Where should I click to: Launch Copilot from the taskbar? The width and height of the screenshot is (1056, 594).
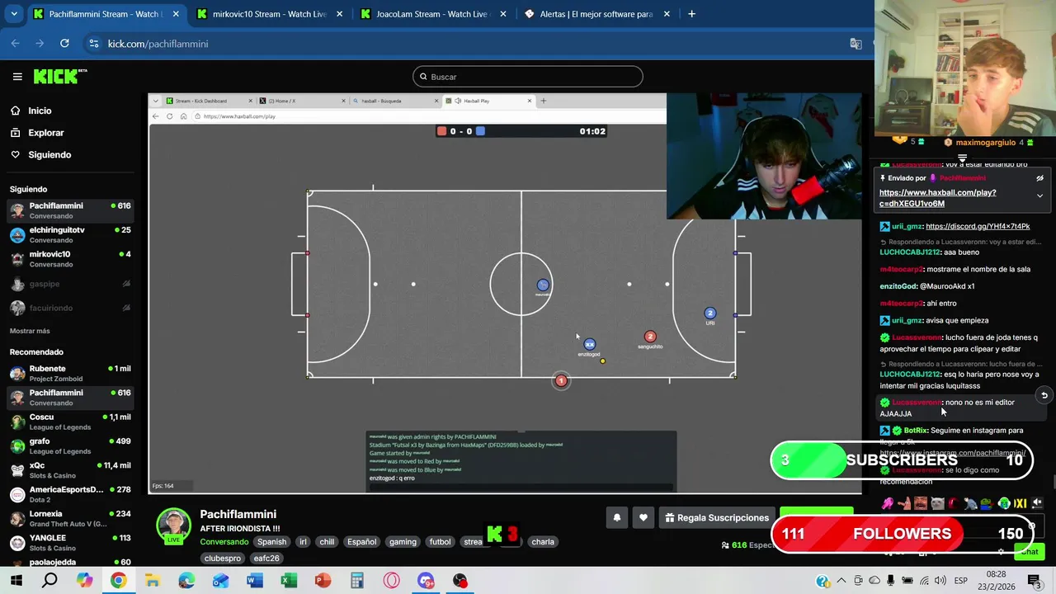pos(84,581)
